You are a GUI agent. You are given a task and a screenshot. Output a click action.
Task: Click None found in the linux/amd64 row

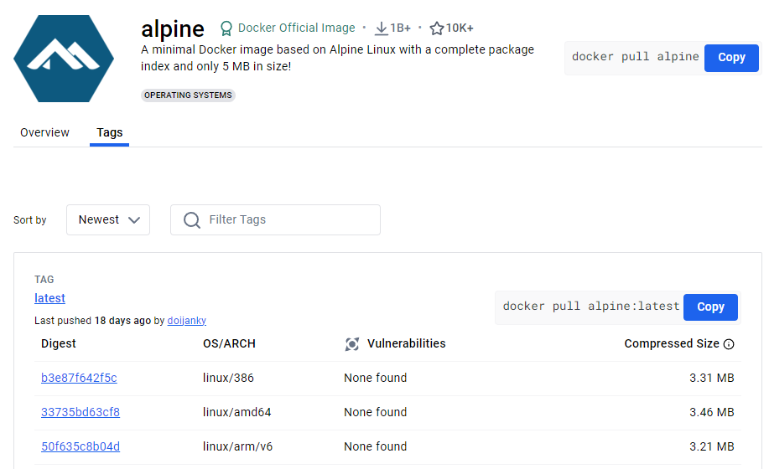tap(375, 412)
